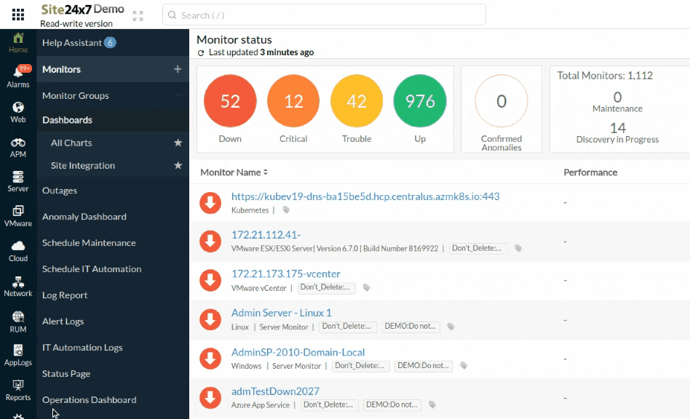Filter by yellow 42 Trouble circle
The width and height of the screenshot is (690, 419).
357,100
